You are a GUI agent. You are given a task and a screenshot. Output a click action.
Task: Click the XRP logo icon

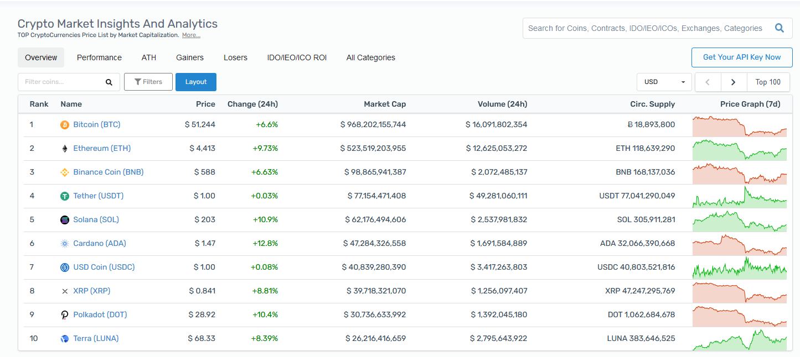point(65,291)
